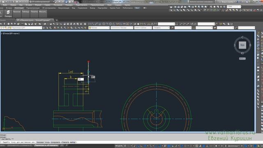Click New in the quick access toolbar
This screenshot has width=263, height=148.
(3, 2)
